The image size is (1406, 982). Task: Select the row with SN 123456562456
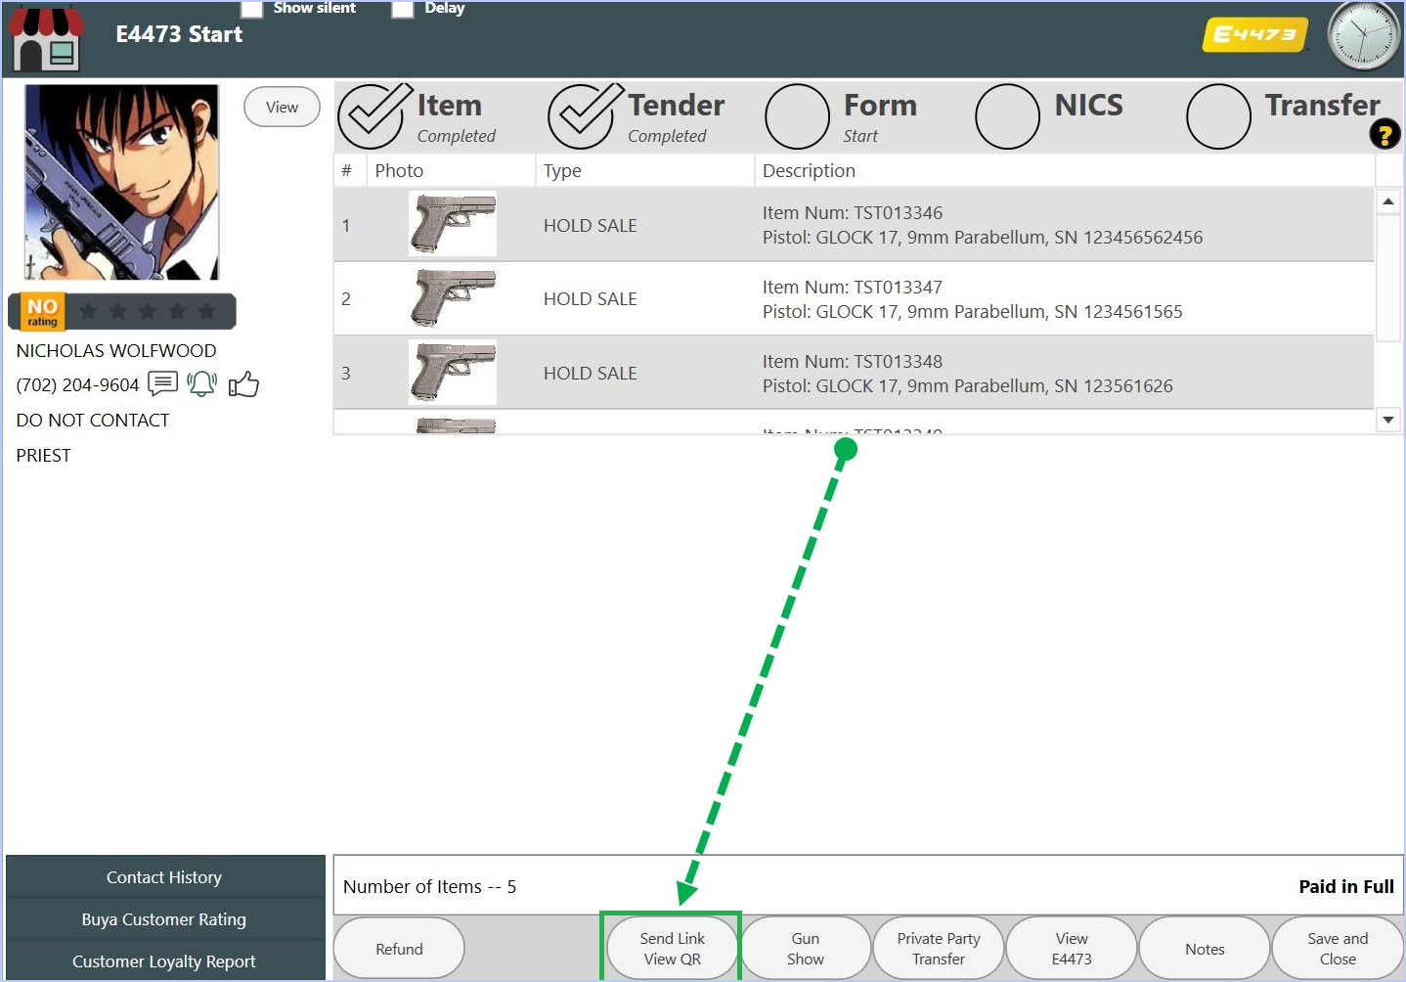pos(854,225)
